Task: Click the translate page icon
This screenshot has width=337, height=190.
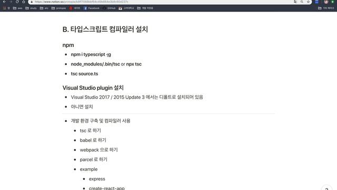Action: 295,2
